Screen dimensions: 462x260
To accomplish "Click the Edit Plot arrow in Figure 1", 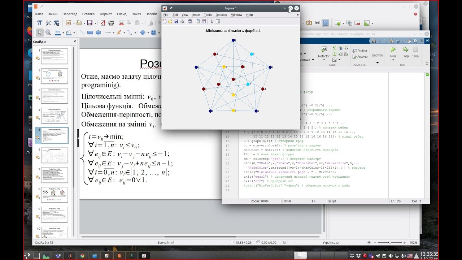I will point(212,21).
